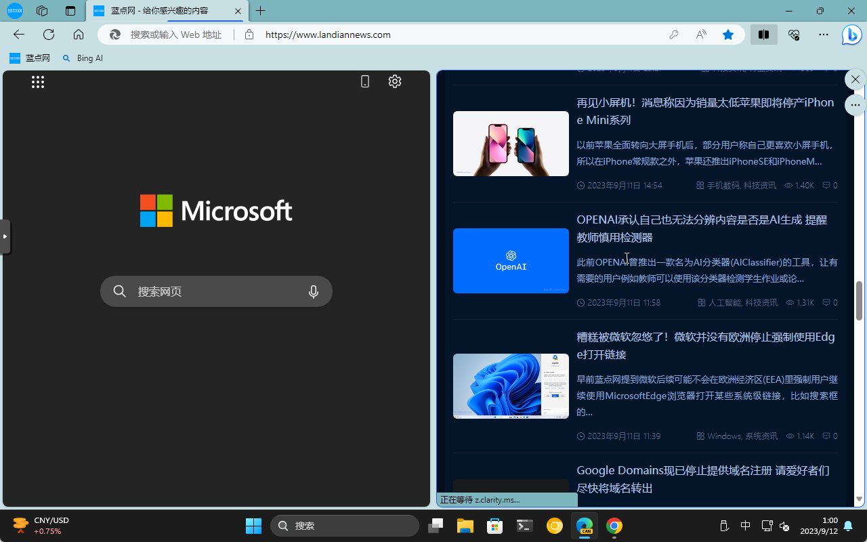The width and height of the screenshot is (867, 542).
Task: Open Microsoft Store from taskbar
Action: [495, 526]
